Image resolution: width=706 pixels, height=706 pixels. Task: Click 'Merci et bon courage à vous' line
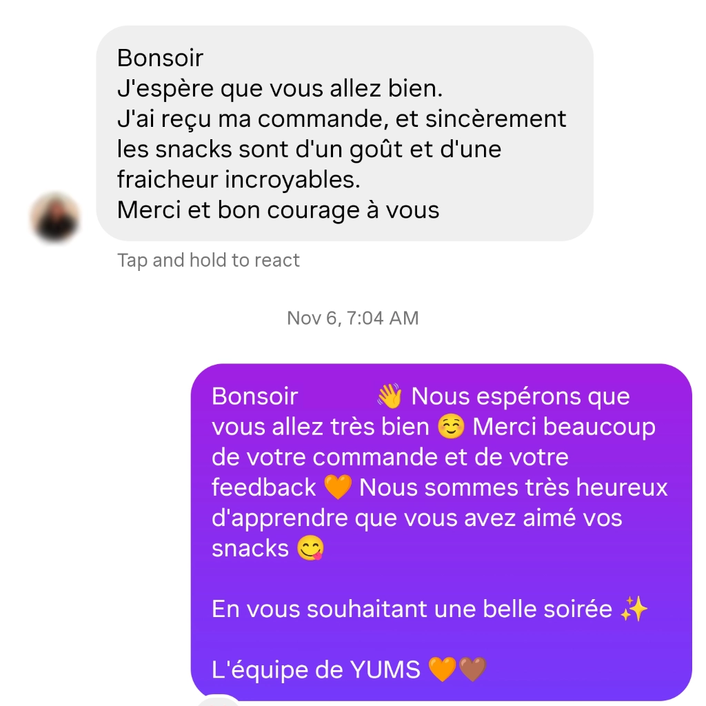click(x=278, y=210)
